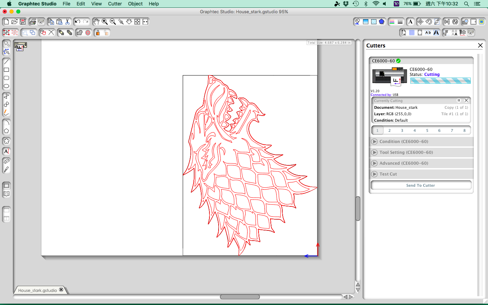This screenshot has height=305, width=488.
Task: Select condition number 2 tab
Action: (x=390, y=130)
